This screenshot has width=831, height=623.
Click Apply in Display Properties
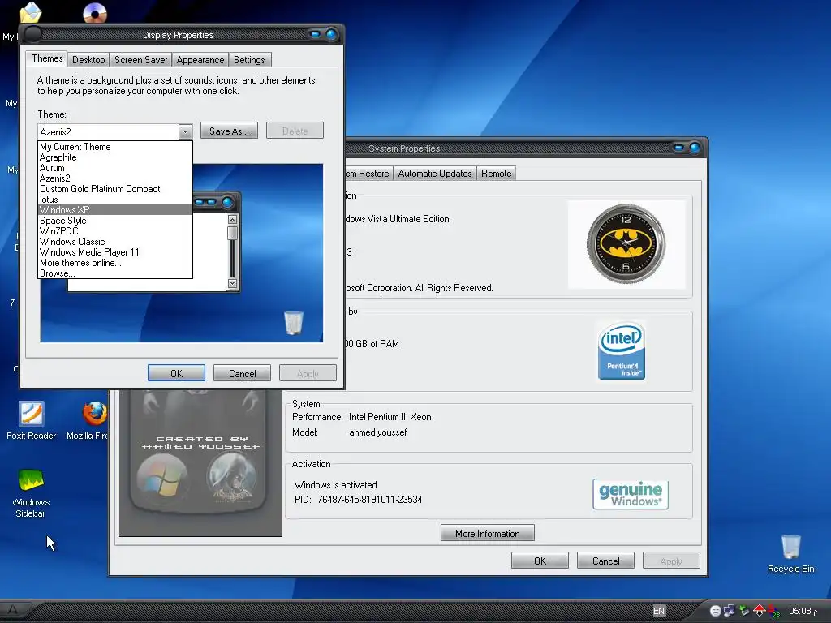(308, 373)
